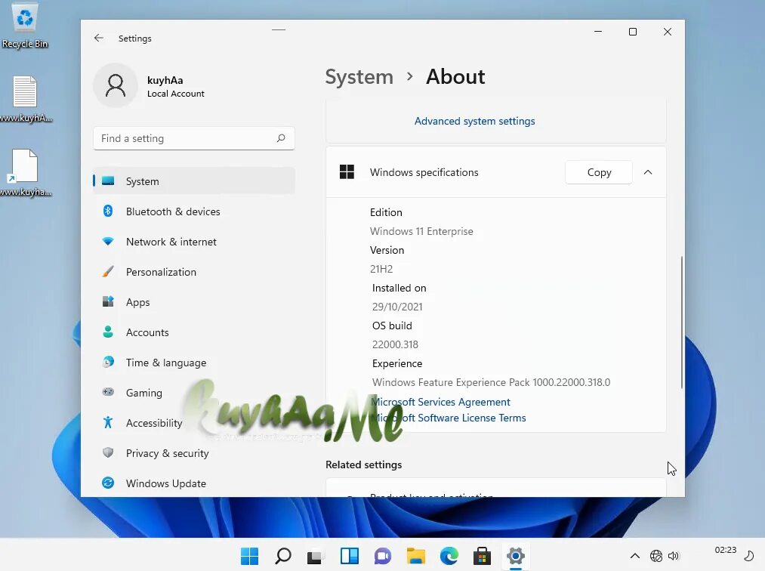
Task: Click the taskbar clock 02:23
Action: coord(725,550)
